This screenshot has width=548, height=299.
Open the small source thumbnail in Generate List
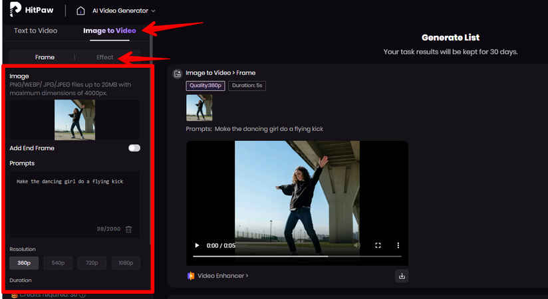point(200,108)
